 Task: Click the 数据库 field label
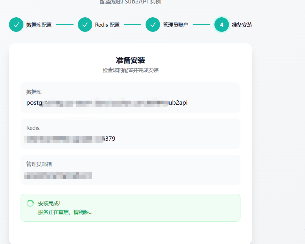pos(34,92)
